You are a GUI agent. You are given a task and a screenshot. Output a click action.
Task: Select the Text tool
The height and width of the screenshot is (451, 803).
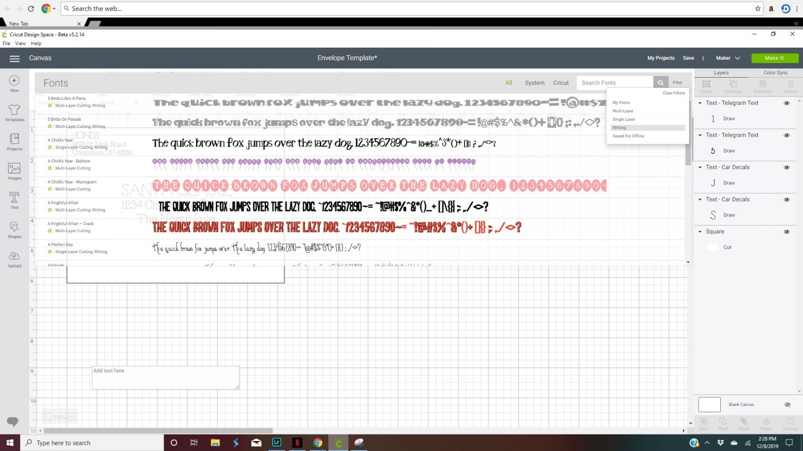point(14,199)
